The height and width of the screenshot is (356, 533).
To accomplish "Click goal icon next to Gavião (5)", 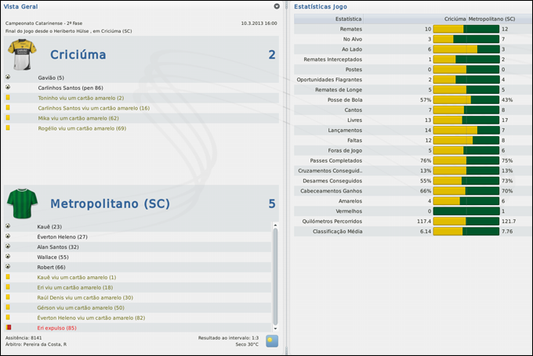I will click(8, 77).
